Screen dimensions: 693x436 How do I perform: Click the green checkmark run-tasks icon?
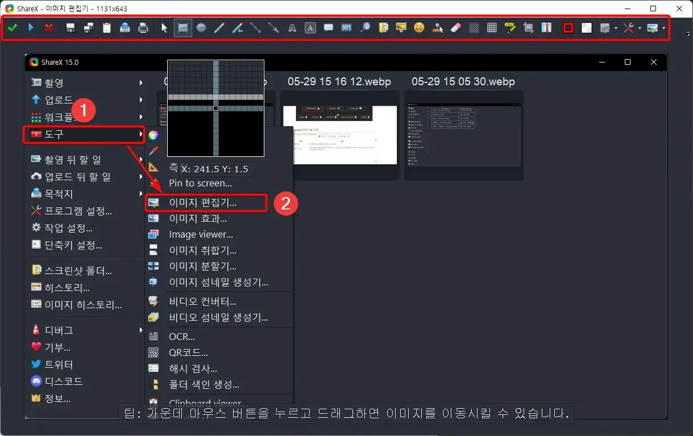(13, 28)
